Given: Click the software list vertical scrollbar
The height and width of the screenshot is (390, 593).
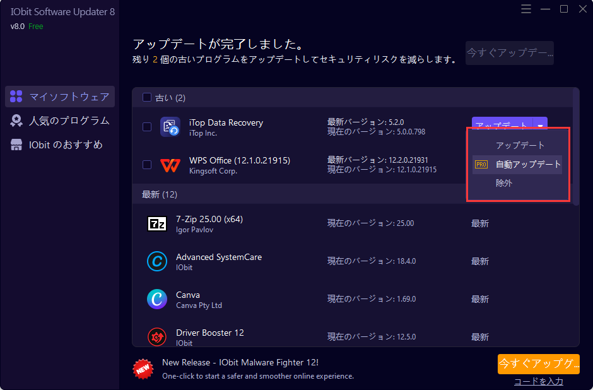Looking at the screenshot, I should [x=576, y=147].
